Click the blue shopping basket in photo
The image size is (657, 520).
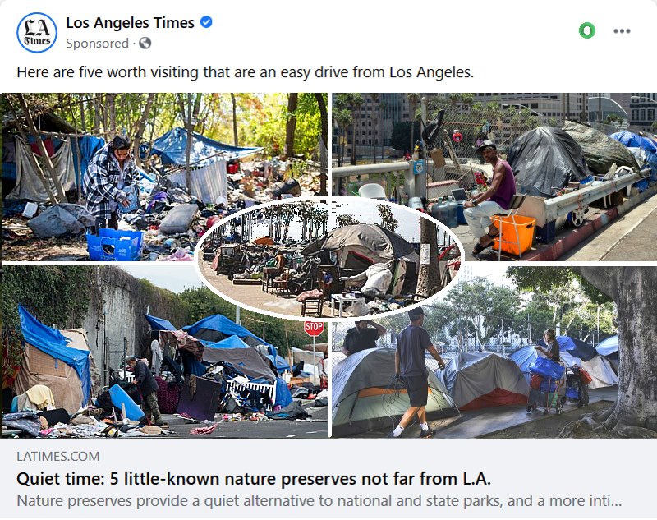coord(115,245)
